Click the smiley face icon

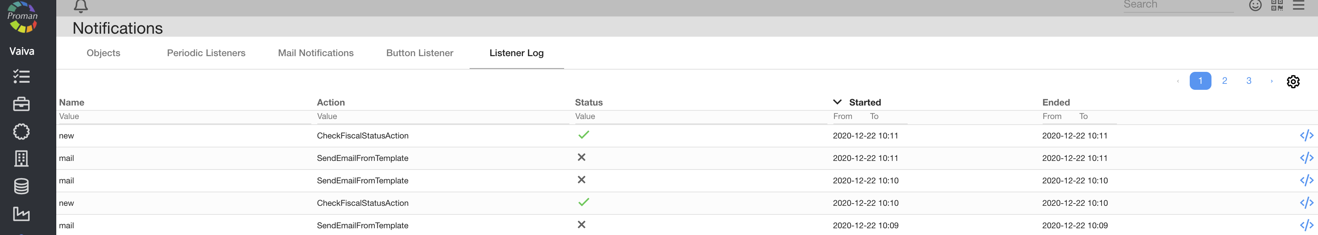point(1255,5)
